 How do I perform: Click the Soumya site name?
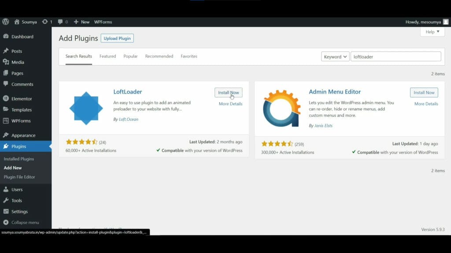30,22
